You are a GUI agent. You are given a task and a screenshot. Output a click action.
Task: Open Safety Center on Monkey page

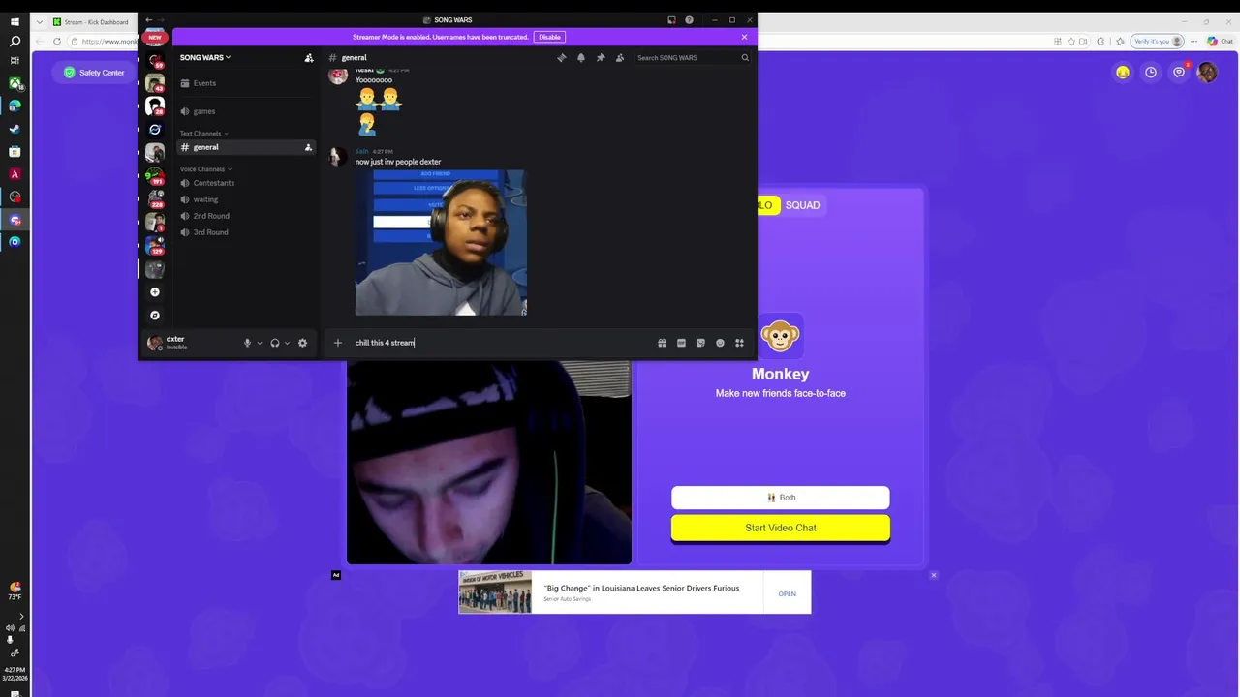(94, 73)
